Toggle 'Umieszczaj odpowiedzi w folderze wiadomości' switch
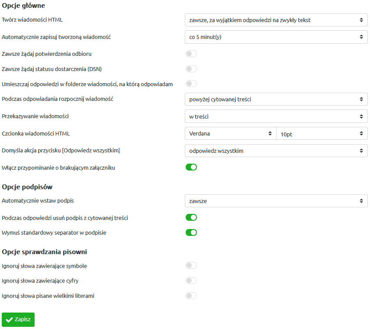Image resolution: width=370 pixels, height=329 pixels. click(191, 84)
